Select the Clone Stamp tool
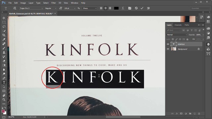Screen dimensions: 212x119 4,52
